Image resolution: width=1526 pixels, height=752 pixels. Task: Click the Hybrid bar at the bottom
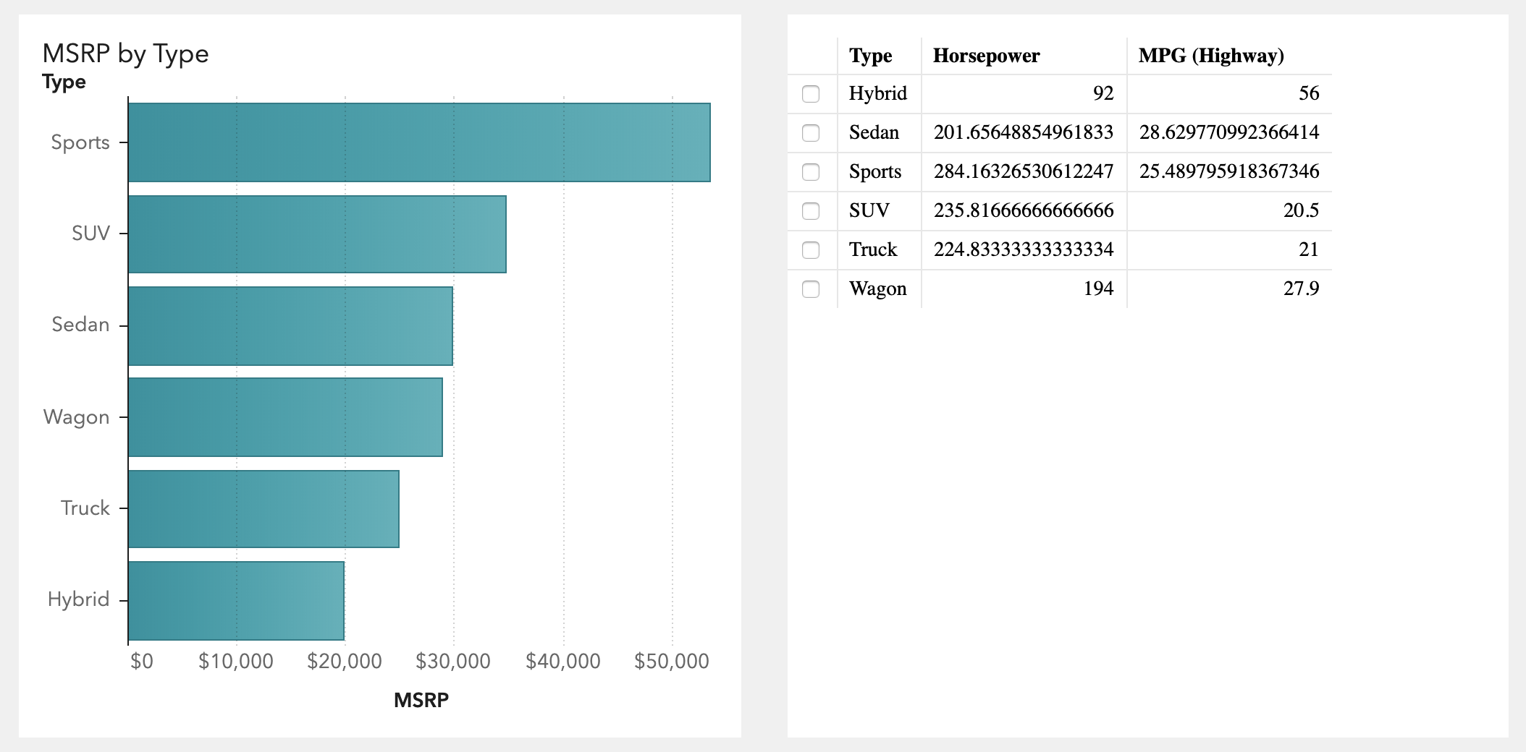click(235, 598)
